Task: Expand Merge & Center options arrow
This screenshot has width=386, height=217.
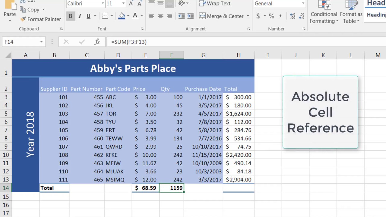Action: (248, 16)
